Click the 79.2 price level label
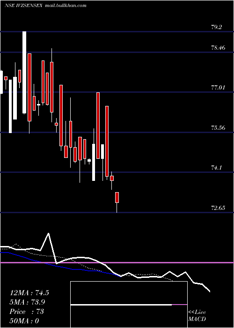The image size is (234, 328). (217, 27)
